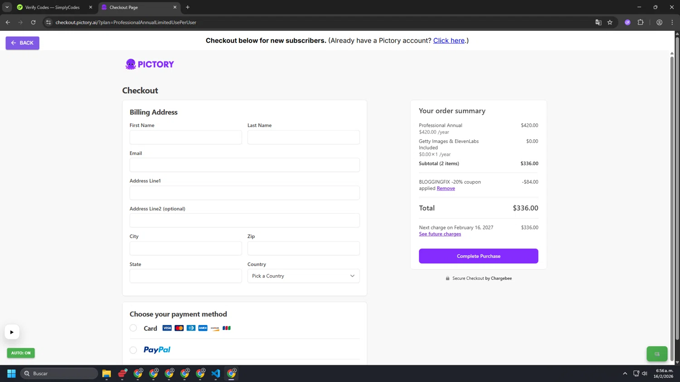Open Windows Start menu
Screen dimensions: 680x382
(11, 373)
